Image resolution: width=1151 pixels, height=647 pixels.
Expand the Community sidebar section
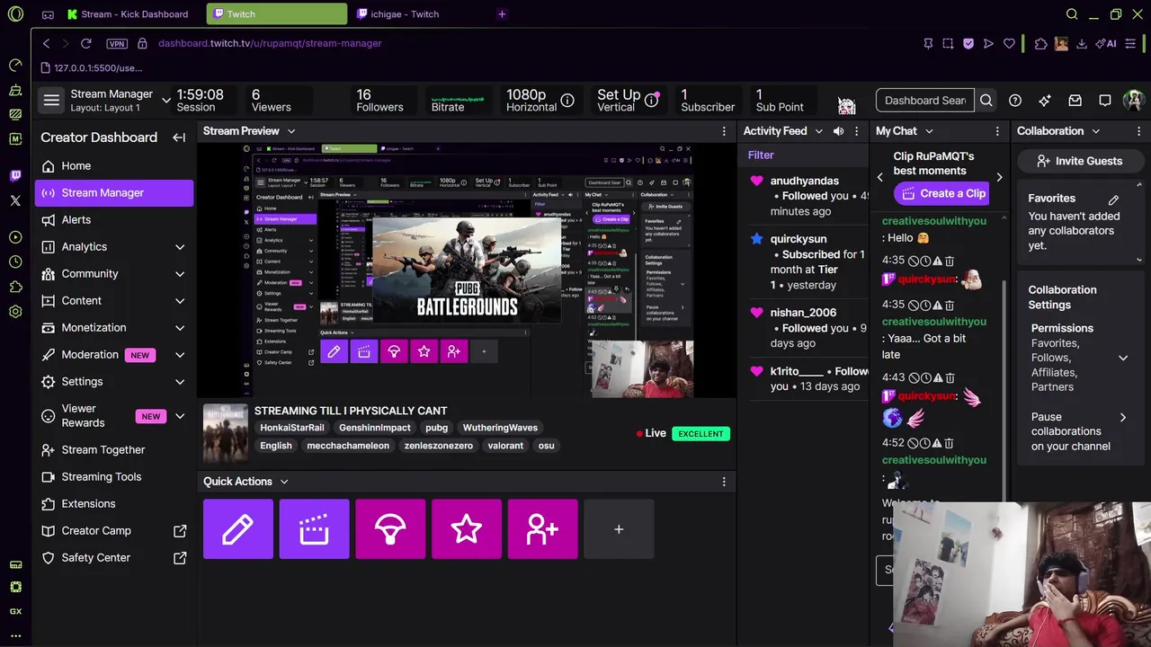pos(180,274)
